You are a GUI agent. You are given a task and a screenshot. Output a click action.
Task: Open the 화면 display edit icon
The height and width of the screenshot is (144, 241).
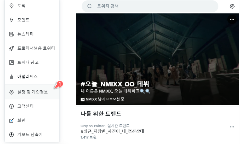(x=12, y=120)
